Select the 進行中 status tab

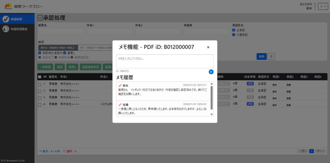(x=58, y=48)
